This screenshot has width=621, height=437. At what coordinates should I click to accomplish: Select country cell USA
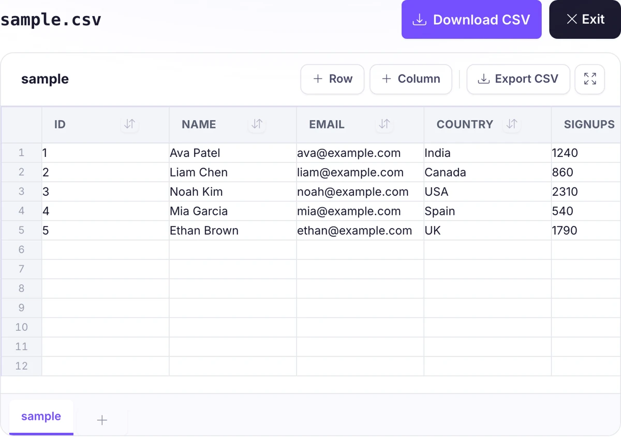coord(487,192)
